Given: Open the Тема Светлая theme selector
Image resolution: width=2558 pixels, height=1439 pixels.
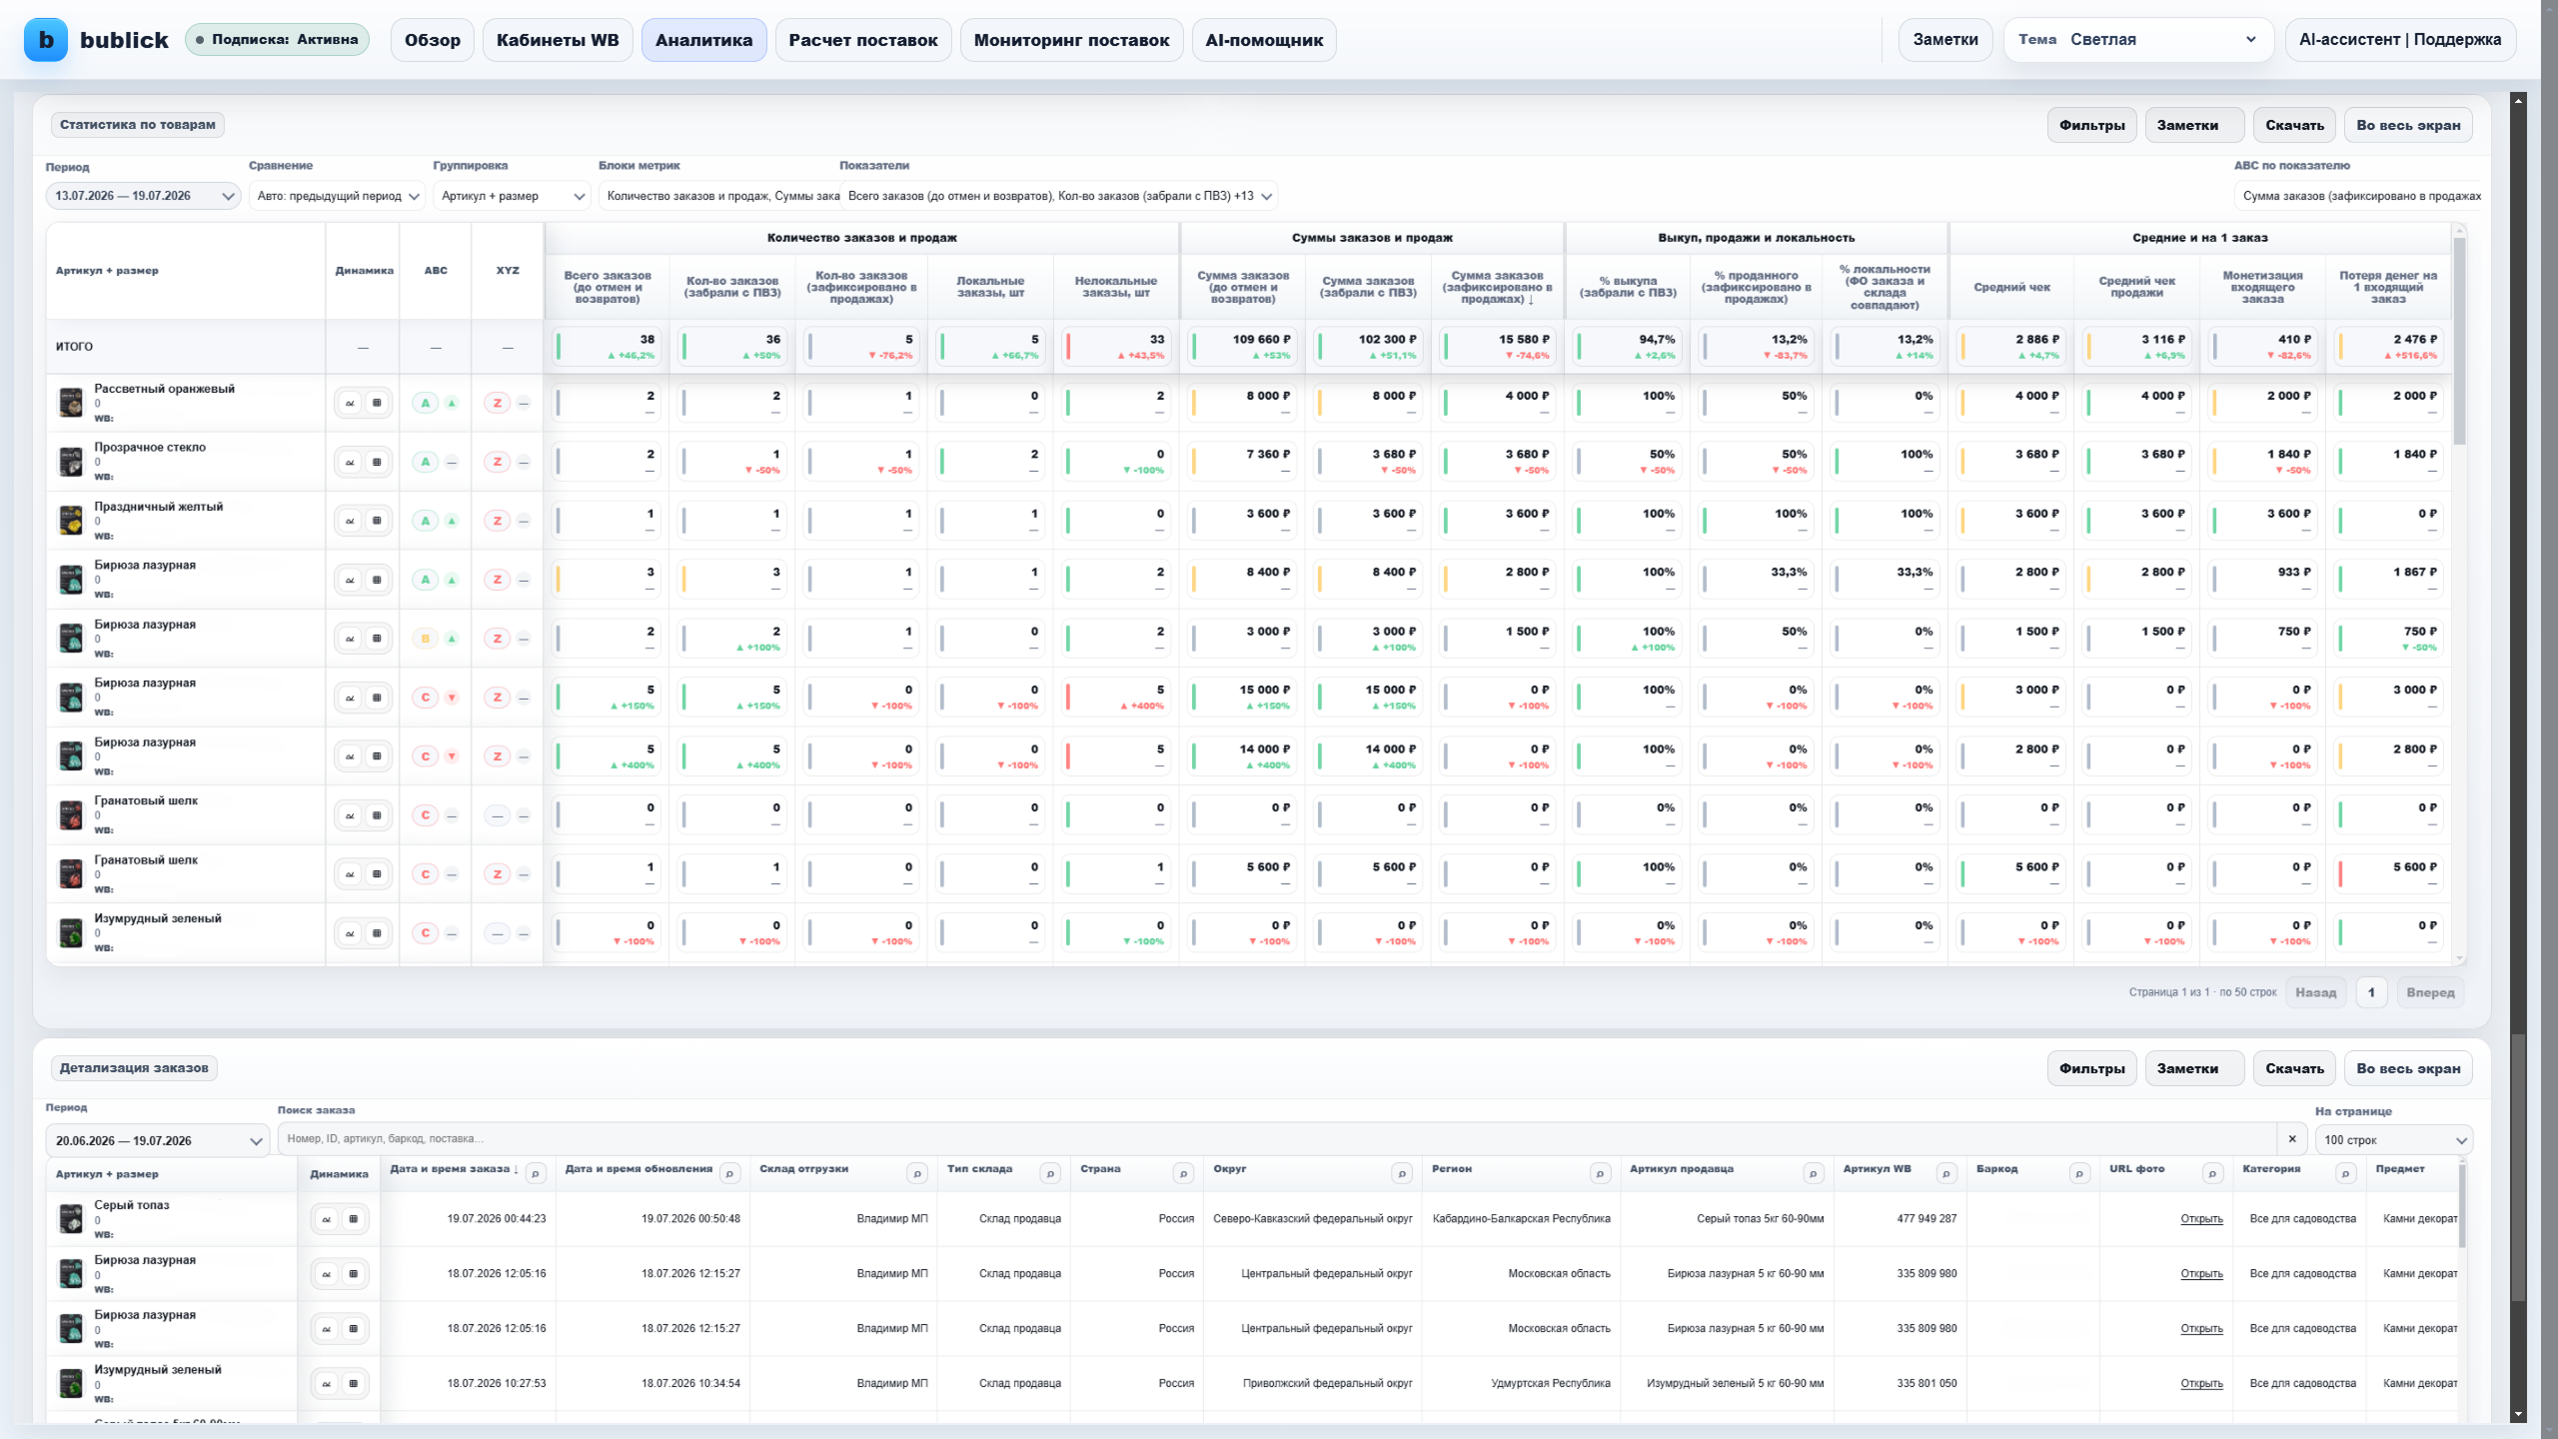Looking at the screenshot, I should point(2138,40).
